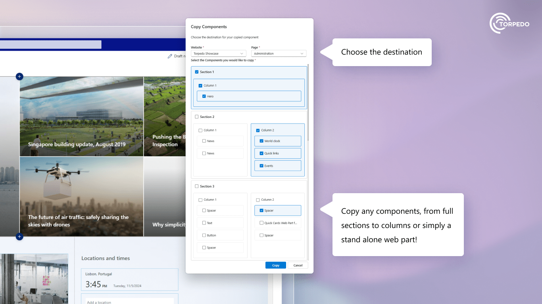The width and height of the screenshot is (542, 304).
Task: Enable the Section 2 checkbox
Action: (196, 116)
